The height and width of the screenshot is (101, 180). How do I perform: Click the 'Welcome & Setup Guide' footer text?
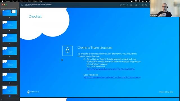tap(166, 92)
